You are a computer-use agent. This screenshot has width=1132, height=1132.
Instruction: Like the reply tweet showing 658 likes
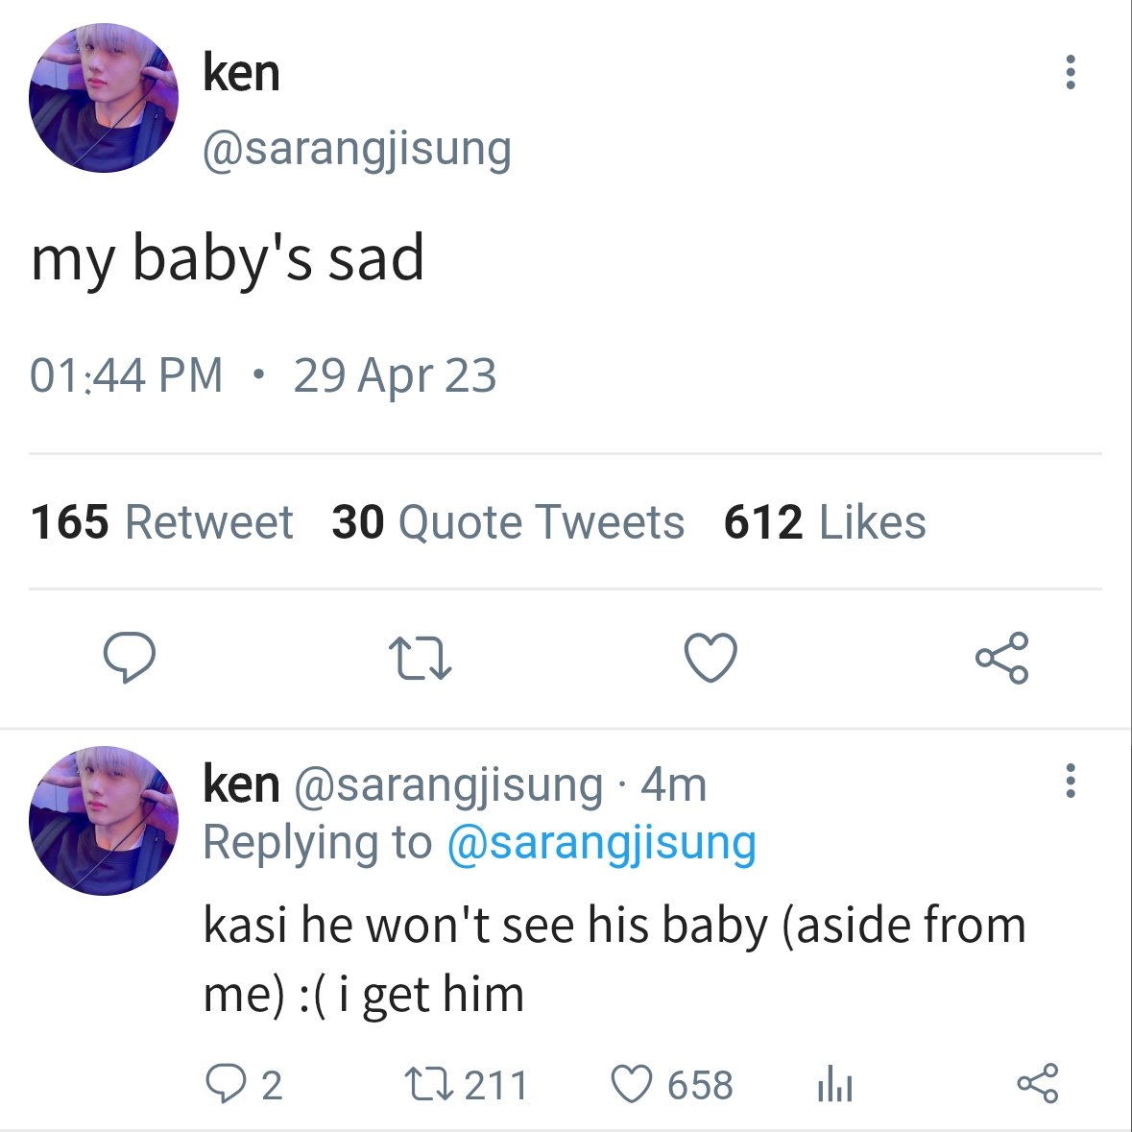pyautogui.click(x=672, y=1084)
